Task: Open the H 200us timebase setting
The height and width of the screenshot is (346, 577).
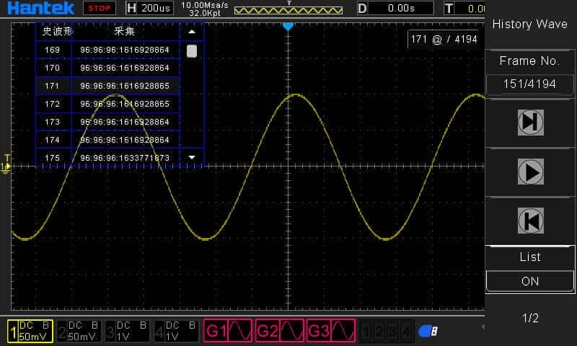Action: [x=150, y=9]
